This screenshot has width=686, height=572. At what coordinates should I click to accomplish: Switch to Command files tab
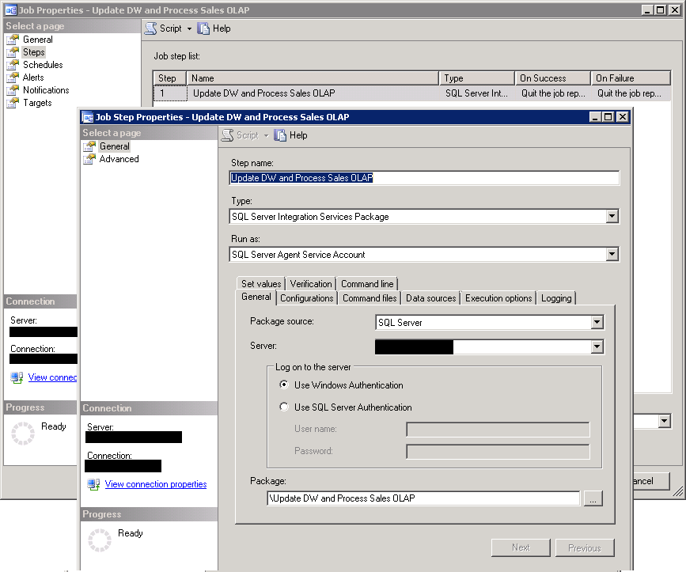coord(370,298)
